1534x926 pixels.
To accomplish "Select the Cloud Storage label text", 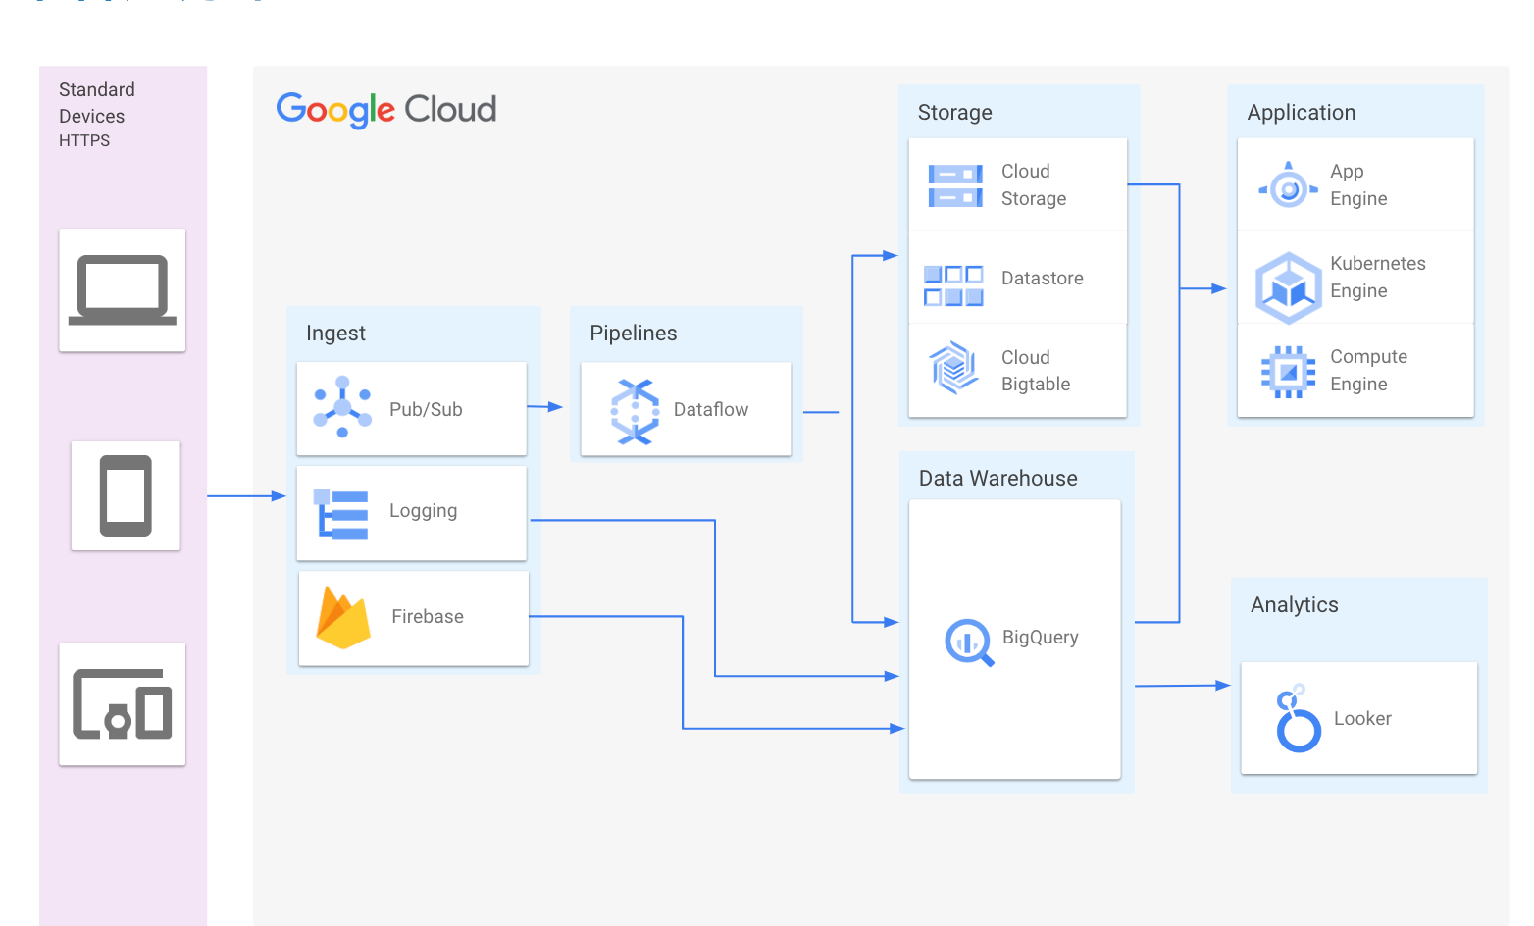I will 1034,184.
